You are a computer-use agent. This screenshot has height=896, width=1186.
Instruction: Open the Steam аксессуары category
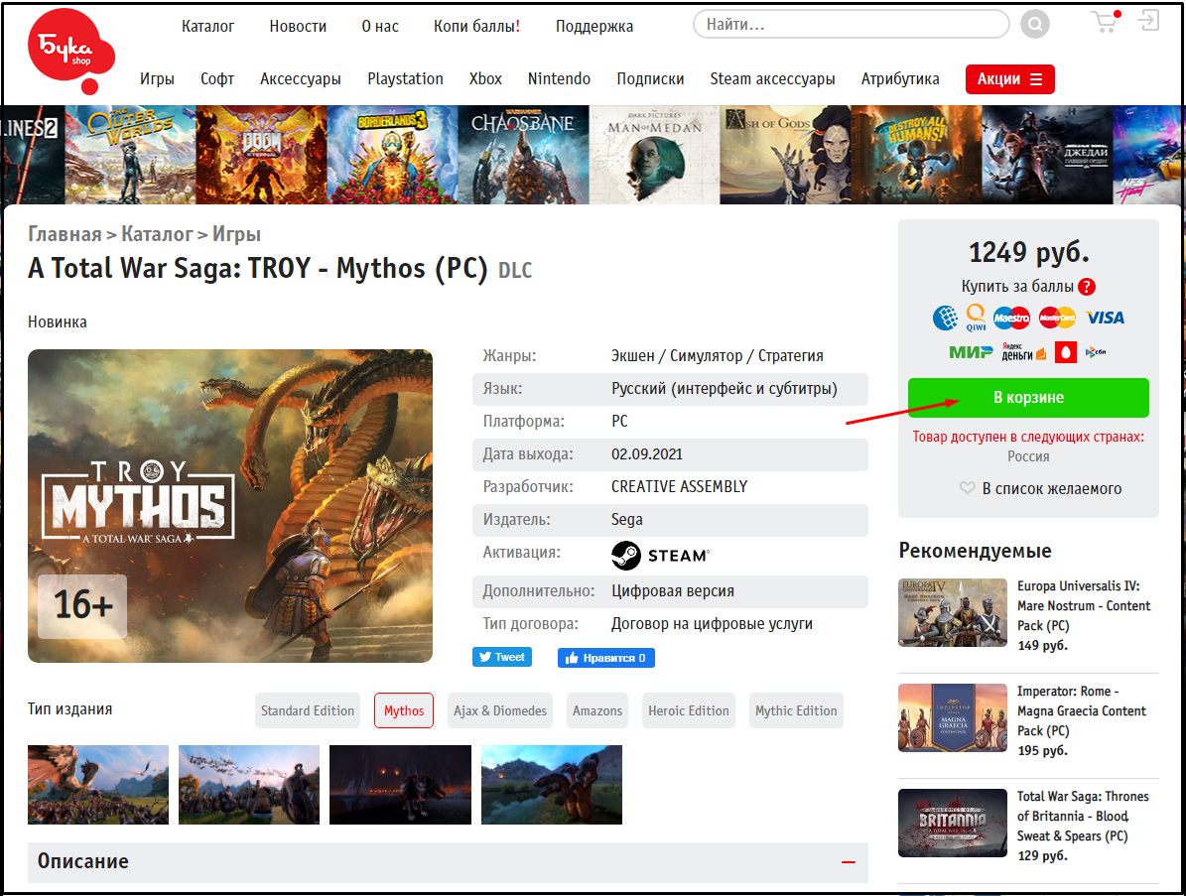772,79
